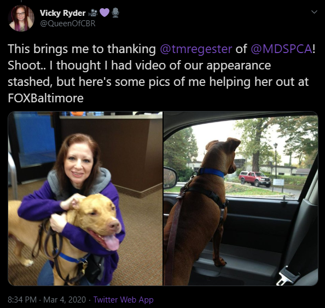Open the @QueenOfCBR handle
Viewport: 325px width, 308px height.
[x=67, y=24]
